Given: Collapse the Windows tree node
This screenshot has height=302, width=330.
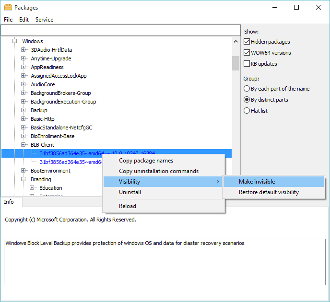Looking at the screenshot, I should point(14,41).
